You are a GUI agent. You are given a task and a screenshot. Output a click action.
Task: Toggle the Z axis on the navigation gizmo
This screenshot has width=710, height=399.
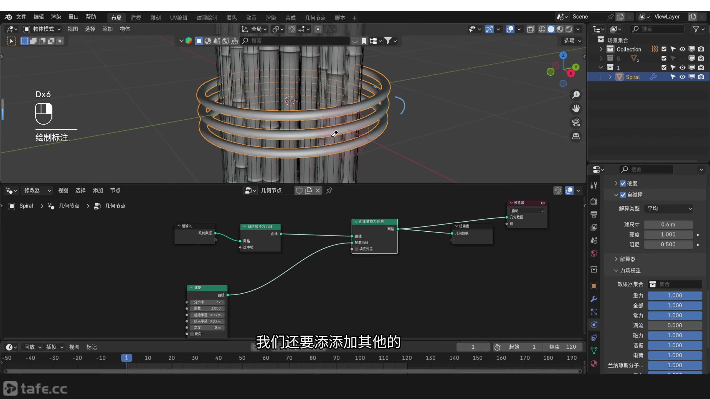pyautogui.click(x=563, y=55)
